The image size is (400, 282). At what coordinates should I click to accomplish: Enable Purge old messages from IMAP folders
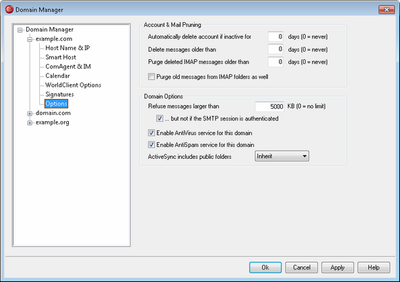(x=151, y=76)
